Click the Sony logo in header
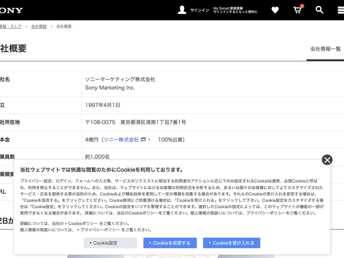The height and width of the screenshot is (258, 344). pos(11,11)
